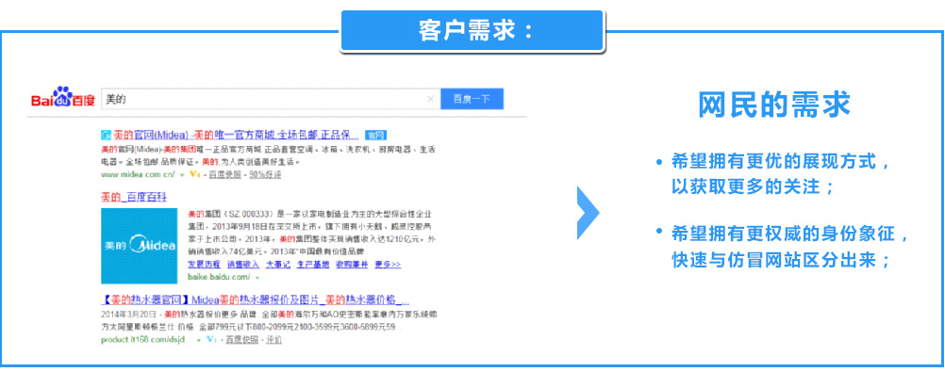Click the 90%好评 rating link

tap(265, 175)
